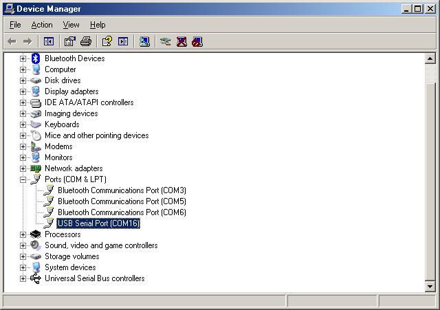Select Bluetooth Communications Port (COM6)
The height and width of the screenshot is (310, 440).
point(122,212)
